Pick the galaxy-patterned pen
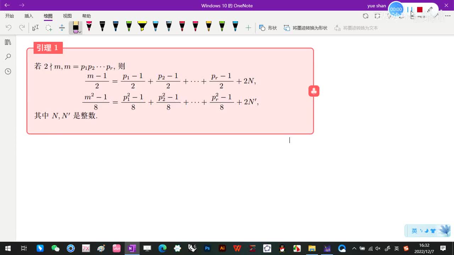 point(169,26)
